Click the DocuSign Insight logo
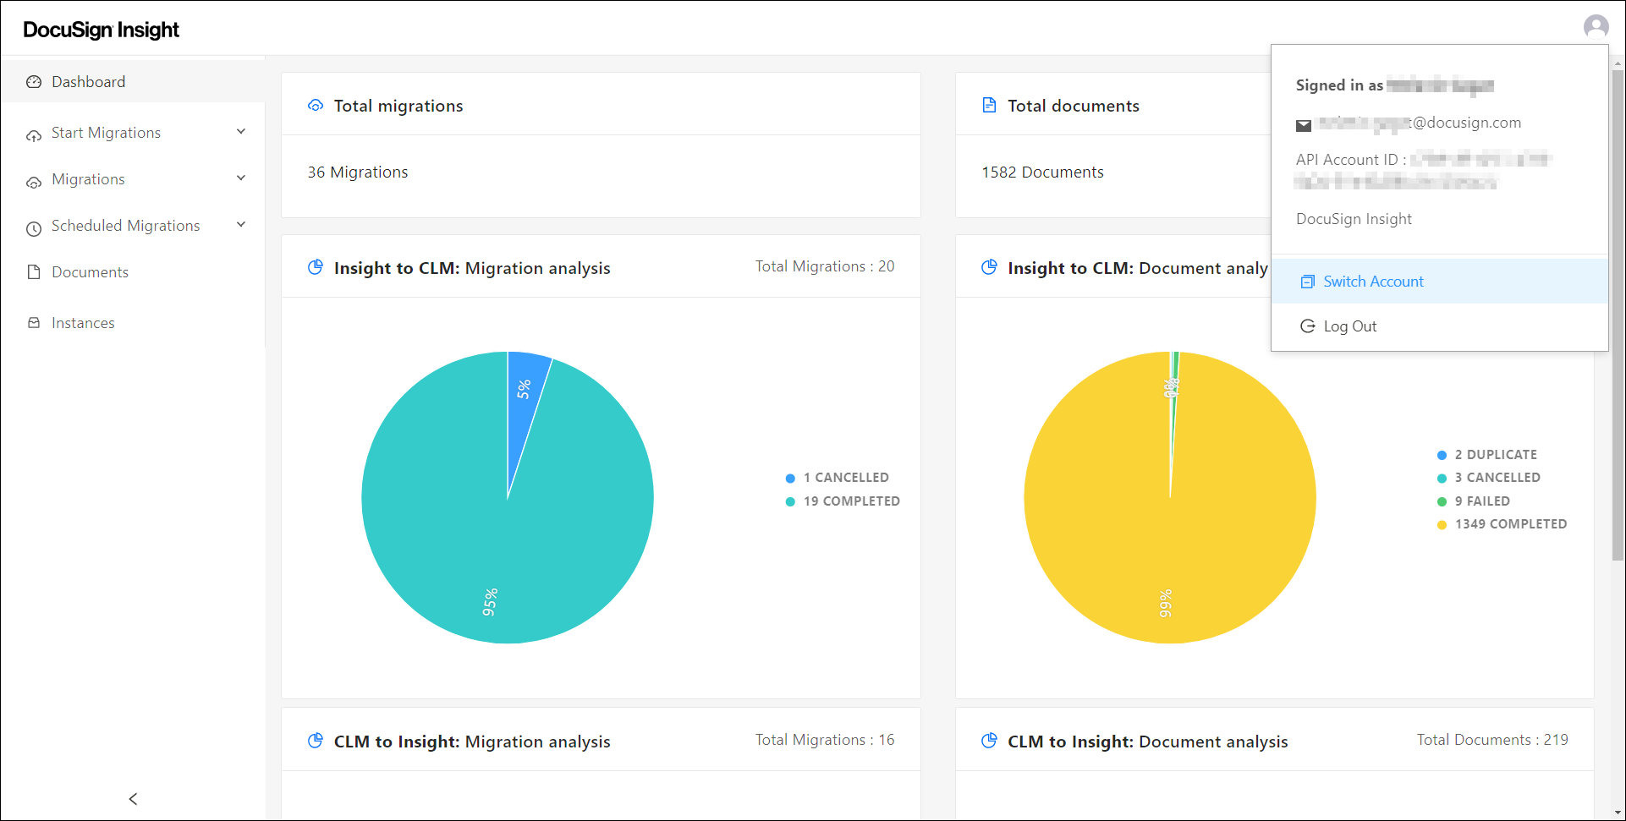This screenshot has height=821, width=1626. (x=101, y=30)
